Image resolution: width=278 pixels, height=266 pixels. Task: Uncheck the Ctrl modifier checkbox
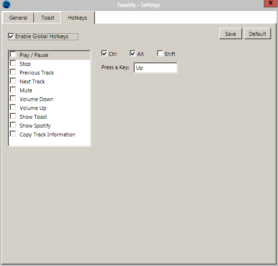click(x=104, y=53)
